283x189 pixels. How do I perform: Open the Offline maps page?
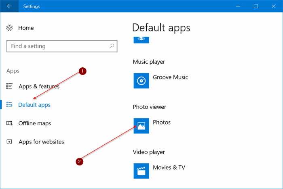click(35, 123)
